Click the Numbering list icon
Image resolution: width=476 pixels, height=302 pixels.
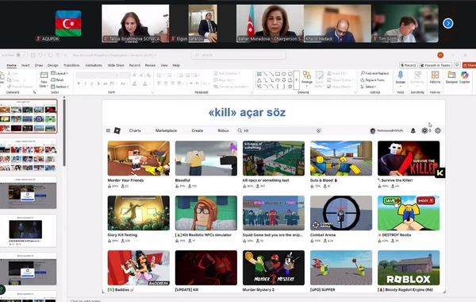[x=170, y=75]
